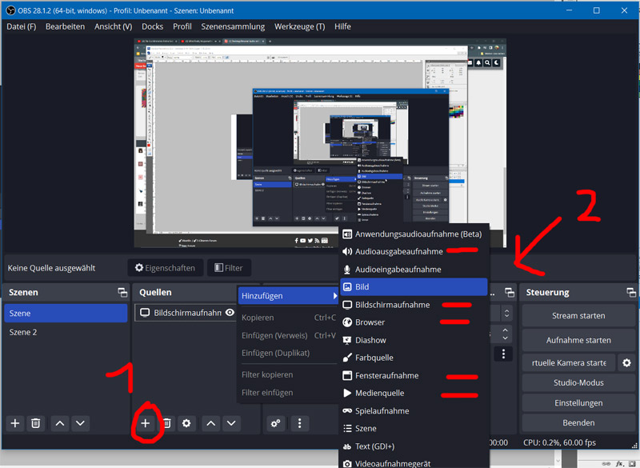The width and height of the screenshot is (640, 468).
Task: Open the Szenensammlung menu
Action: click(233, 26)
